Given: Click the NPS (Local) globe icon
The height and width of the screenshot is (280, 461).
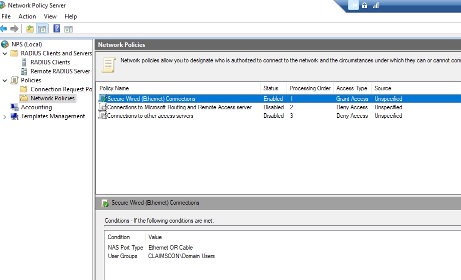Looking at the screenshot, I should [5, 44].
